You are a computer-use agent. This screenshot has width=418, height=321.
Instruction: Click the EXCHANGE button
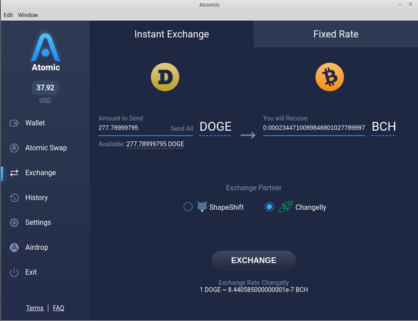(254, 260)
